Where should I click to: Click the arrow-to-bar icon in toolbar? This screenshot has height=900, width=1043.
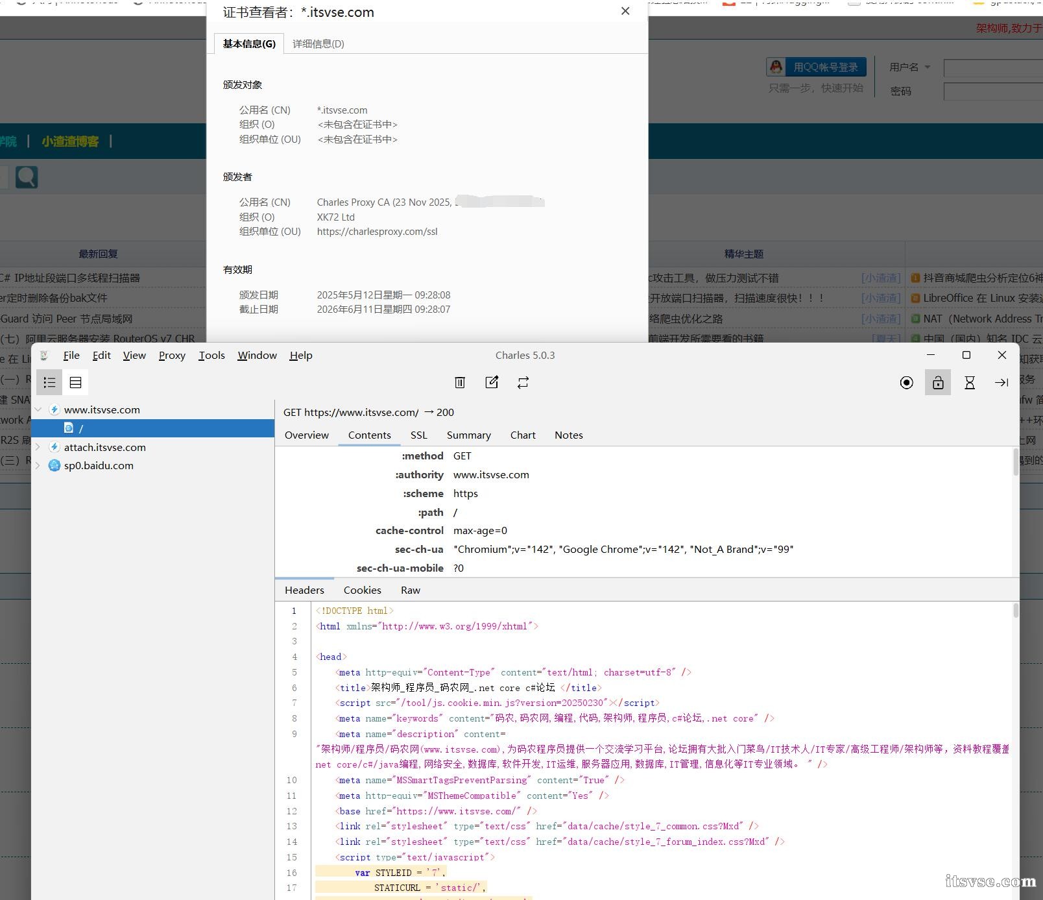pyautogui.click(x=1001, y=383)
